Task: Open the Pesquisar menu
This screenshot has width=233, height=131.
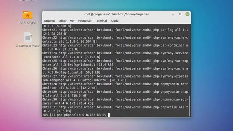Action: pos(85,21)
